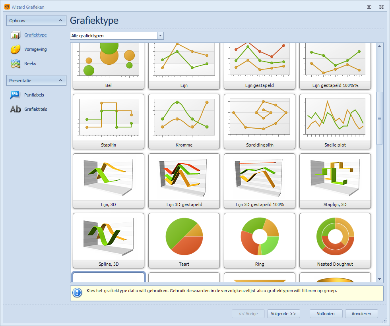Click the Volgende >> button

coord(283,314)
